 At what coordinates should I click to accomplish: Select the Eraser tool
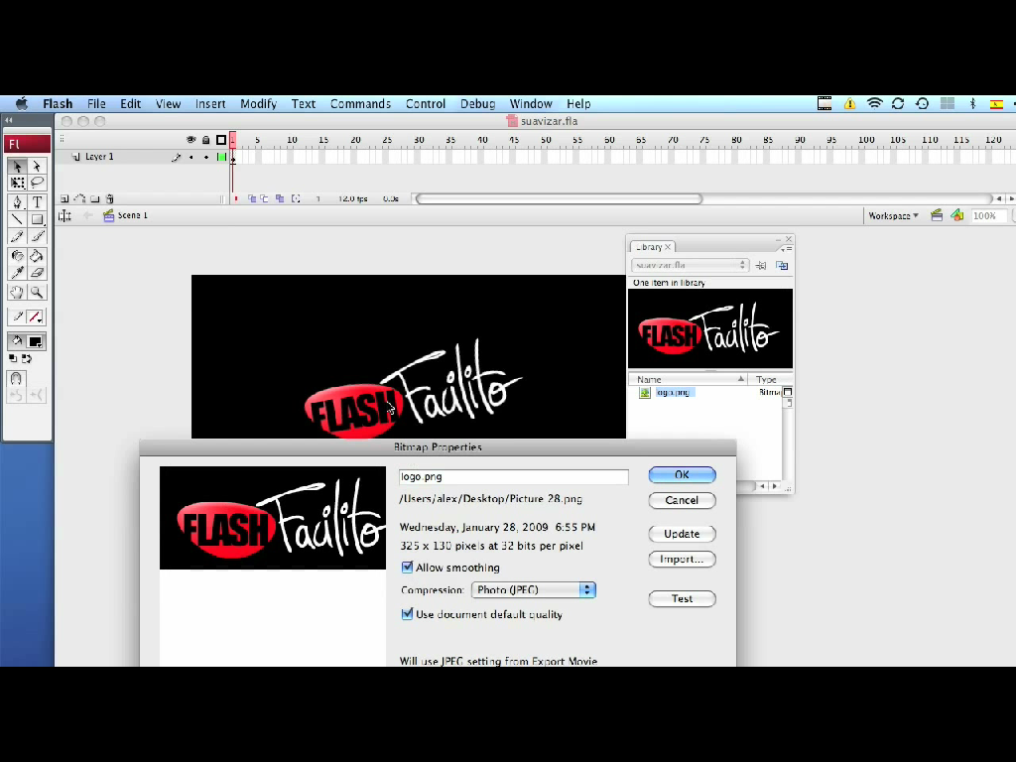(x=37, y=274)
